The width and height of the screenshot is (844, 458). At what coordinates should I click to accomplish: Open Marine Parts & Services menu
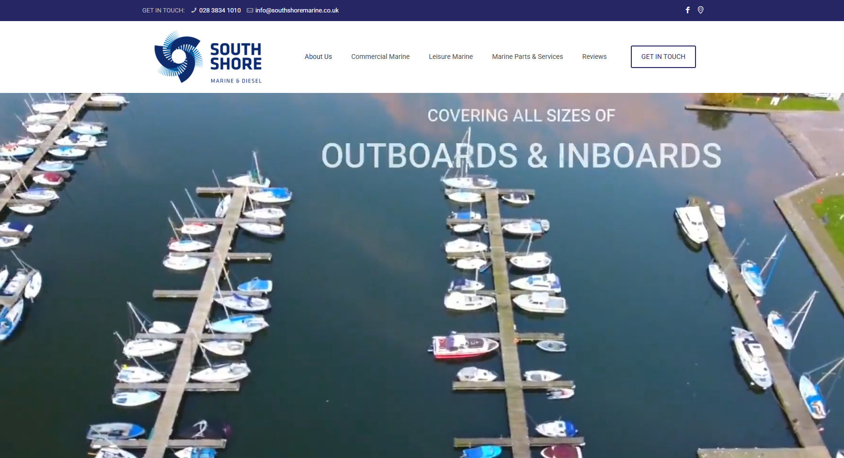coord(527,57)
